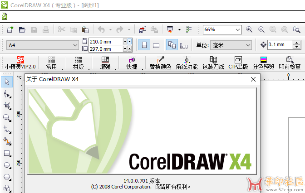
Task: Increase nudge offset with up spinner
Action: (296, 43)
